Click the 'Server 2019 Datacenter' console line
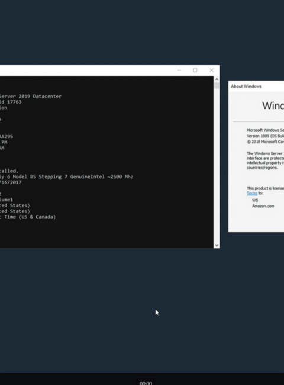 click(x=31, y=96)
